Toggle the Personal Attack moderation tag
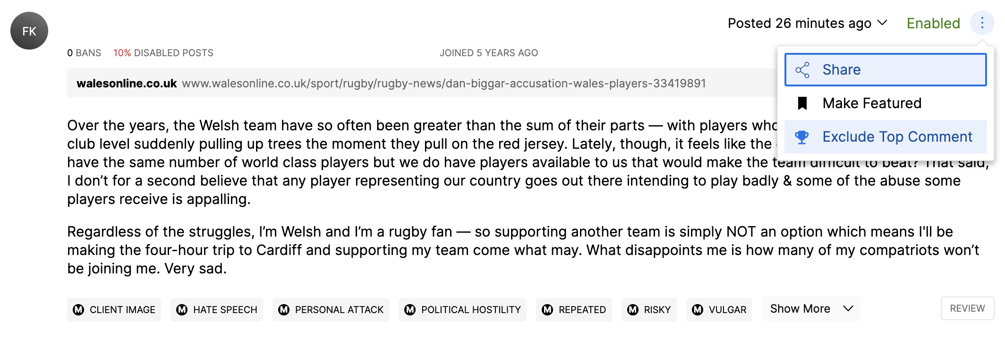1005x340 pixels. 331,310
